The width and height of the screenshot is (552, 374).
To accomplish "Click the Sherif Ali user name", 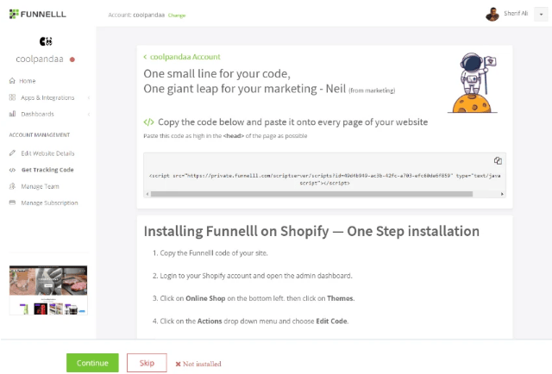I will click(516, 14).
